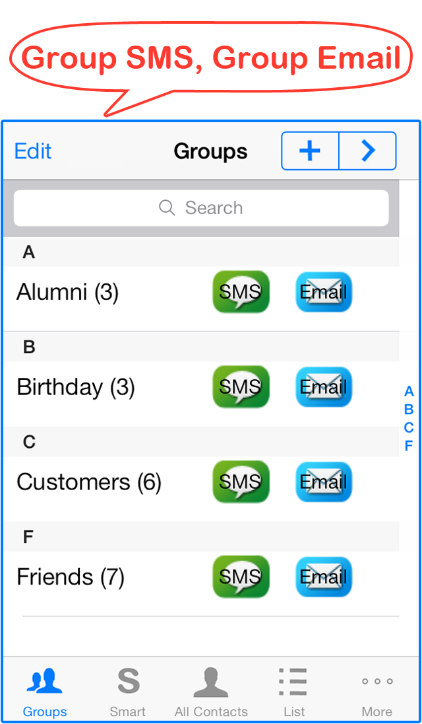Send SMS to Alumni group
The height and width of the screenshot is (724, 422).
pyautogui.click(x=241, y=291)
